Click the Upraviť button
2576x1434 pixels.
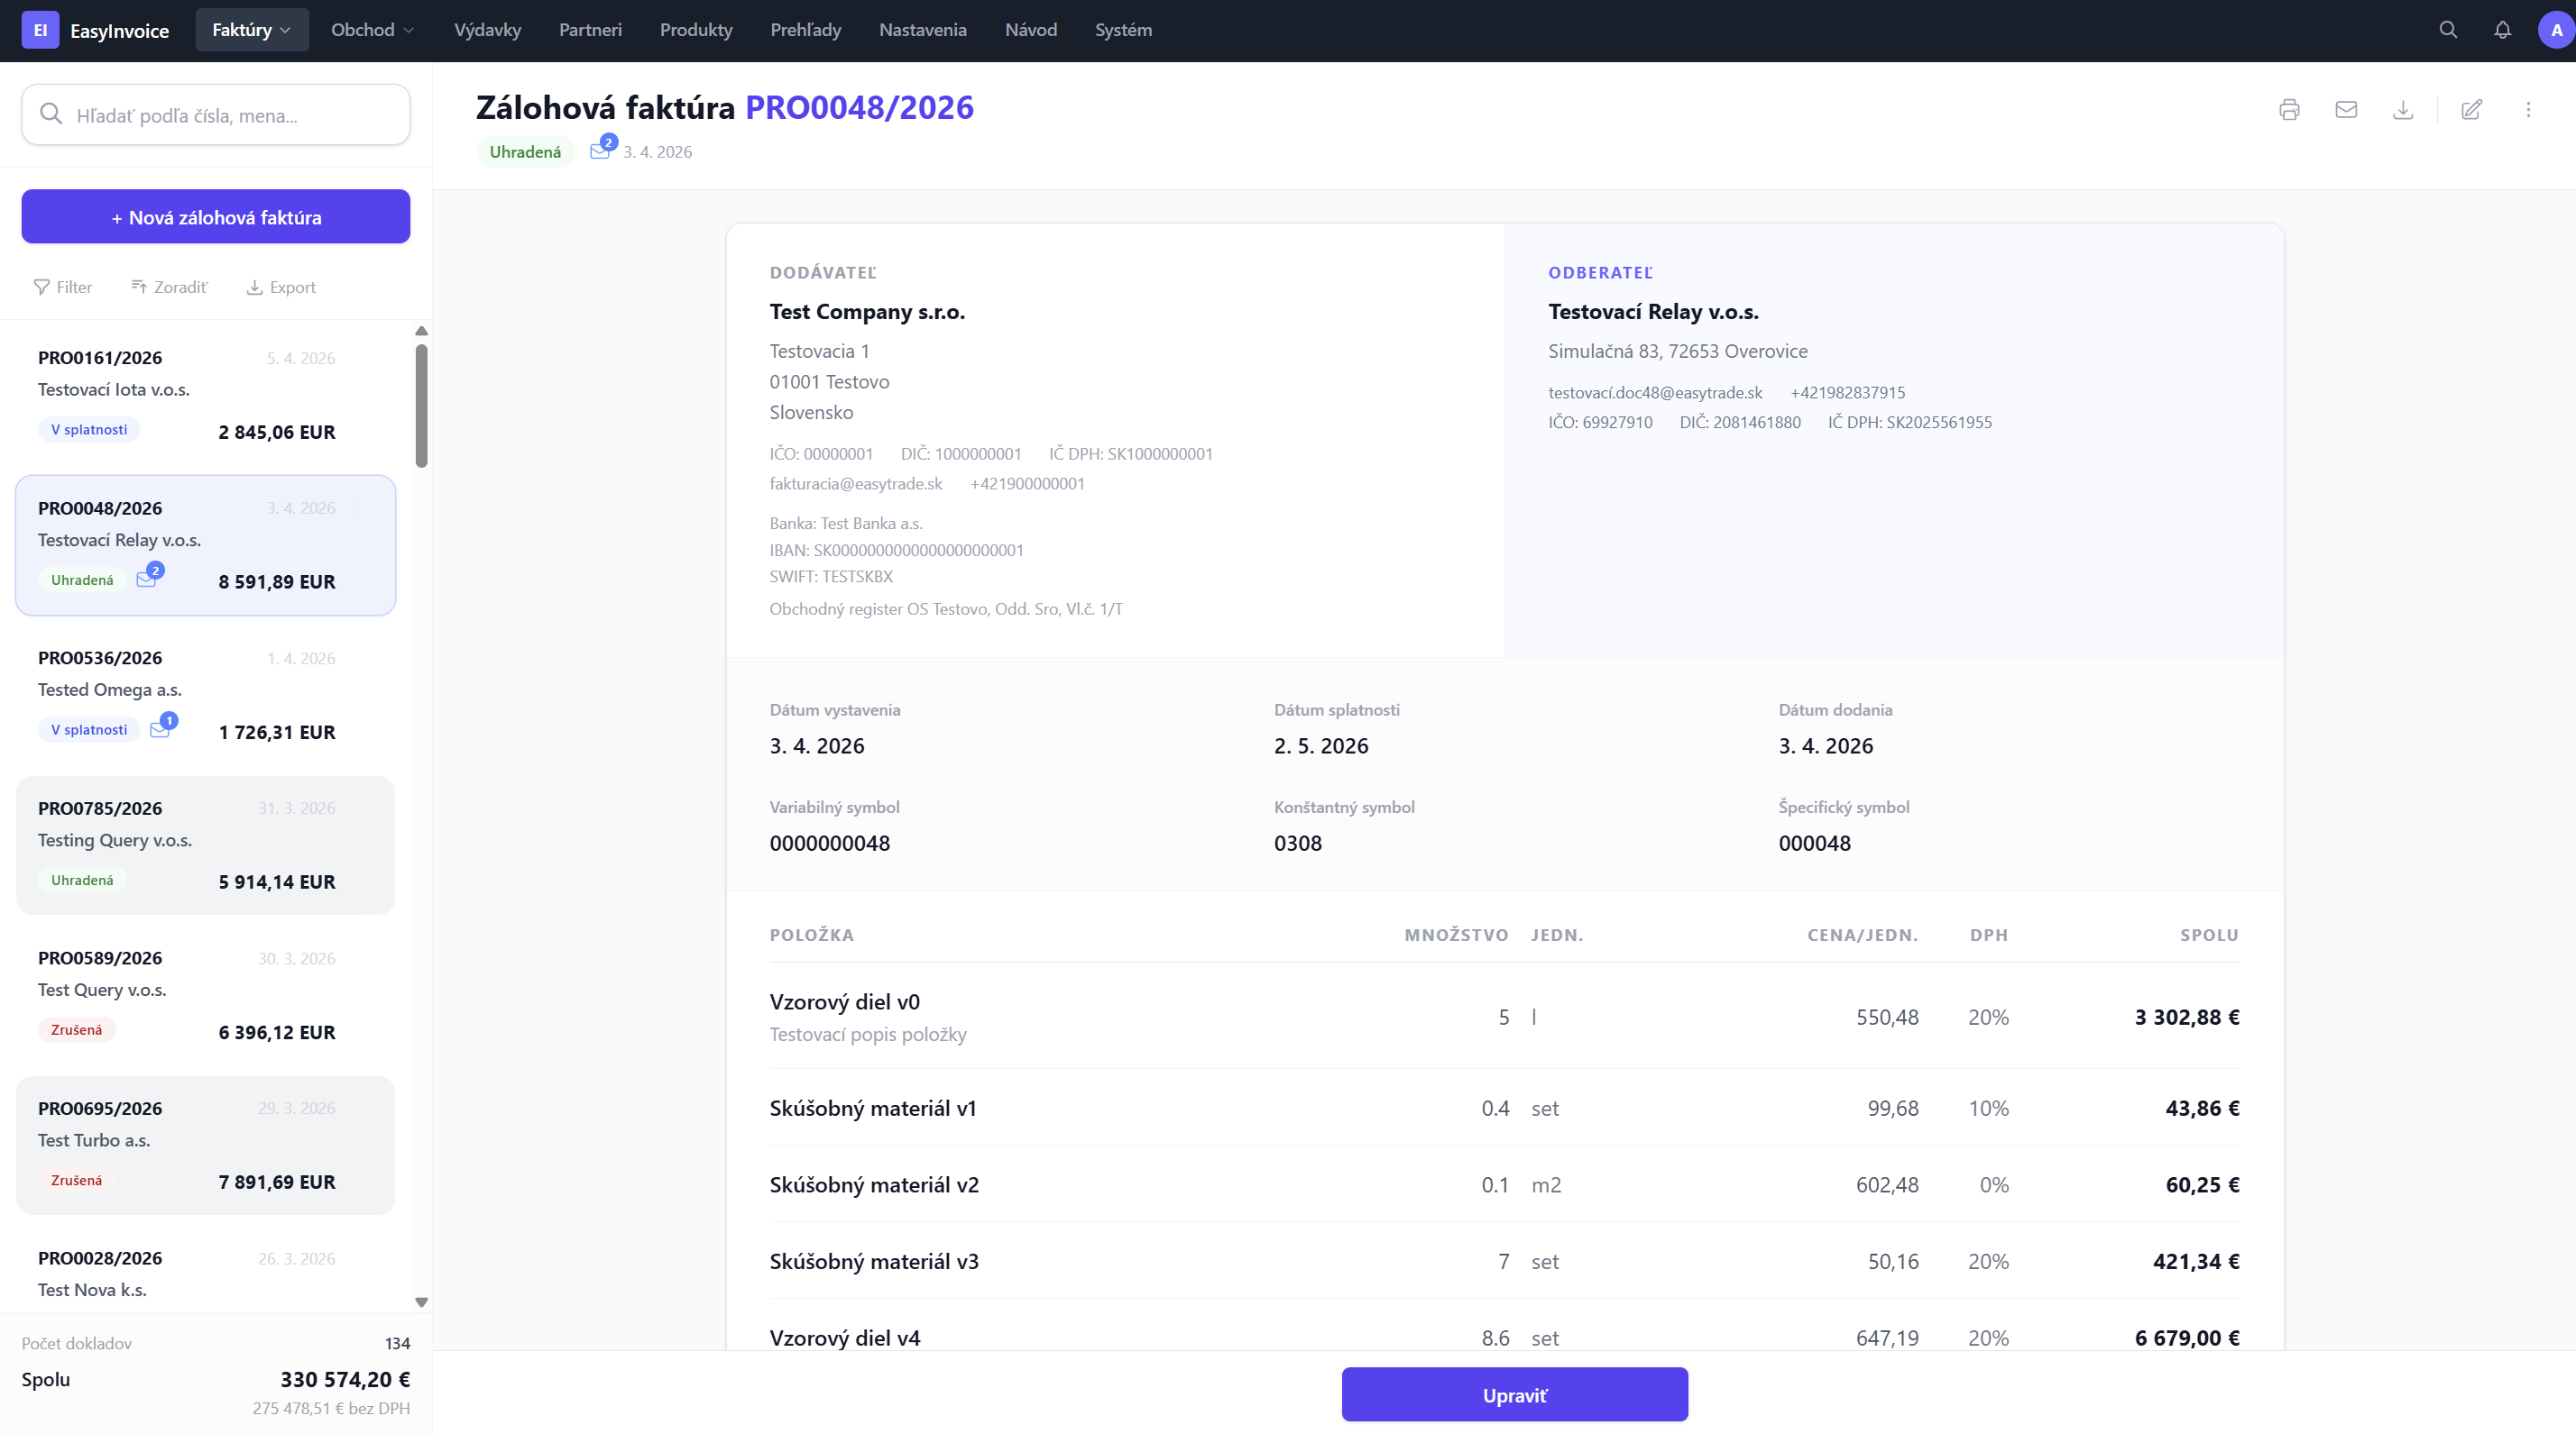coord(1514,1394)
